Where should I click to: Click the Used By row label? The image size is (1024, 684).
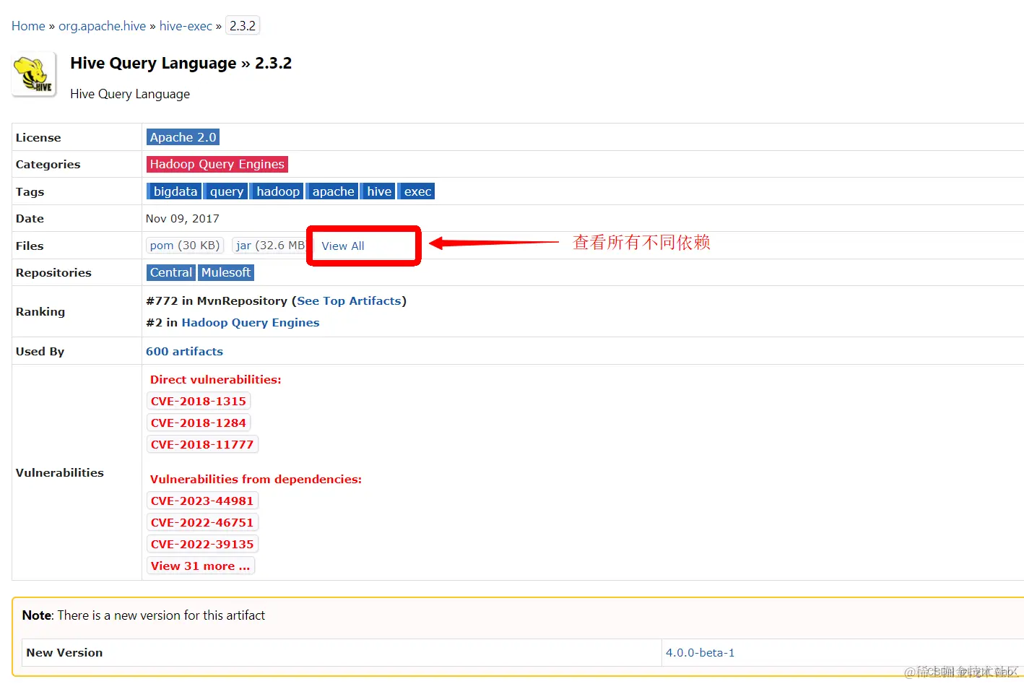coord(40,351)
